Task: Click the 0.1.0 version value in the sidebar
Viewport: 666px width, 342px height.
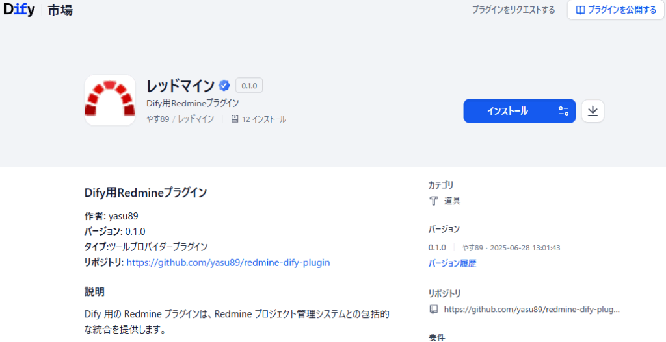Action: pyautogui.click(x=437, y=247)
